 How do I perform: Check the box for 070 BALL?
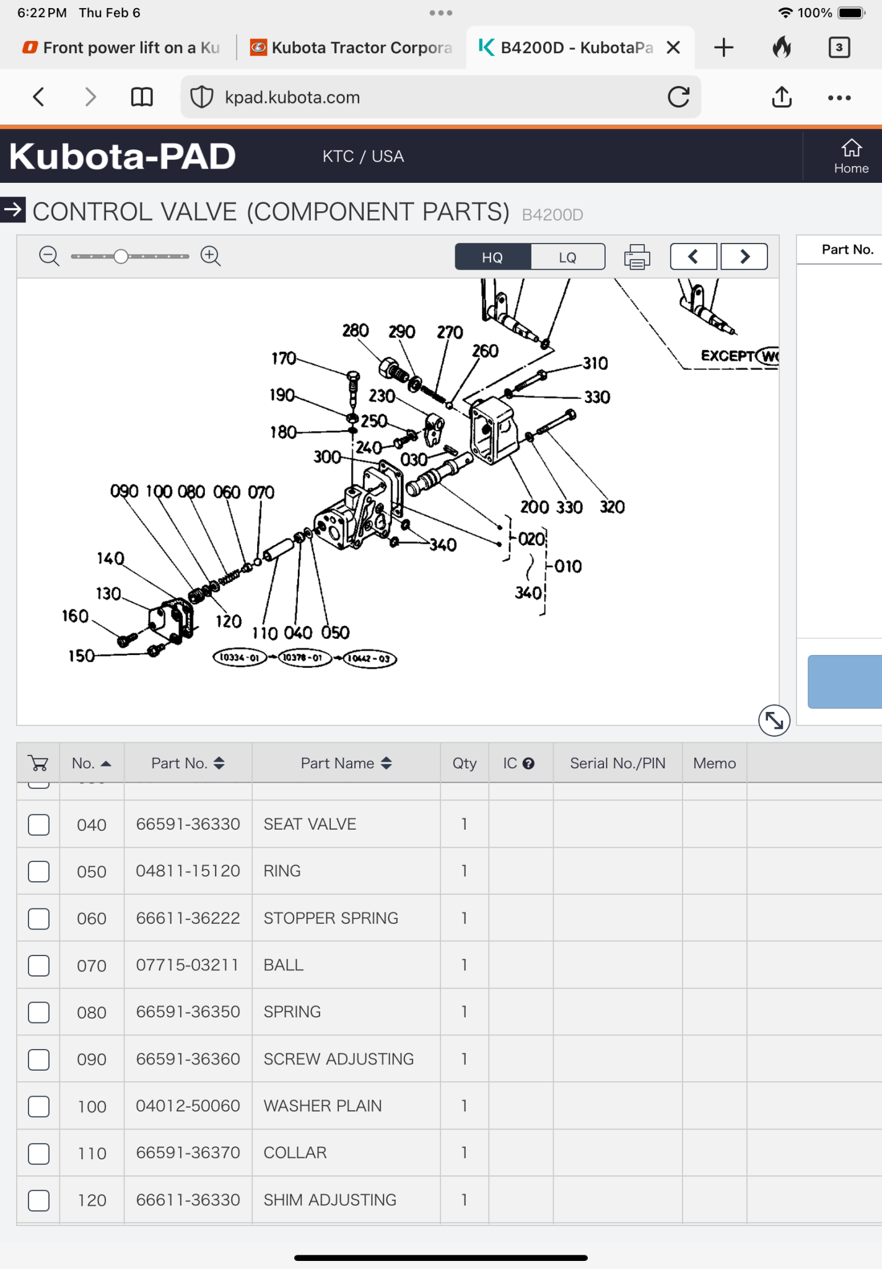click(x=38, y=965)
